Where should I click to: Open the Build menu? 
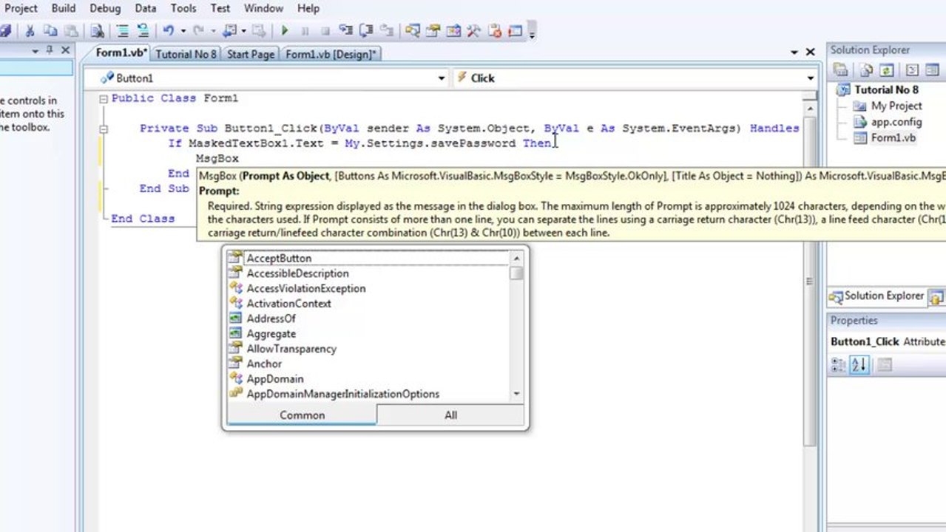pyautogui.click(x=64, y=8)
